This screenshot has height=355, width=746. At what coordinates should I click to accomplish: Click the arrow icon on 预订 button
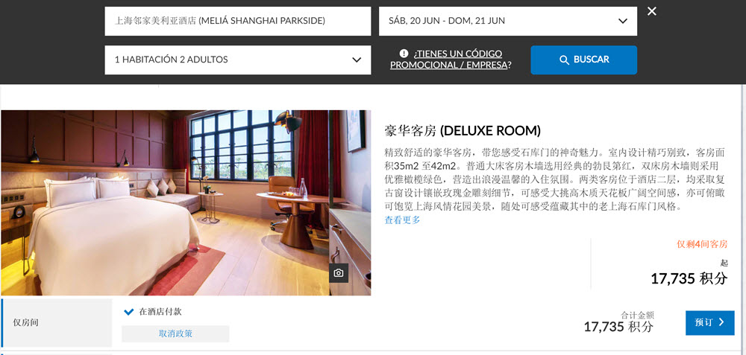coord(721,322)
